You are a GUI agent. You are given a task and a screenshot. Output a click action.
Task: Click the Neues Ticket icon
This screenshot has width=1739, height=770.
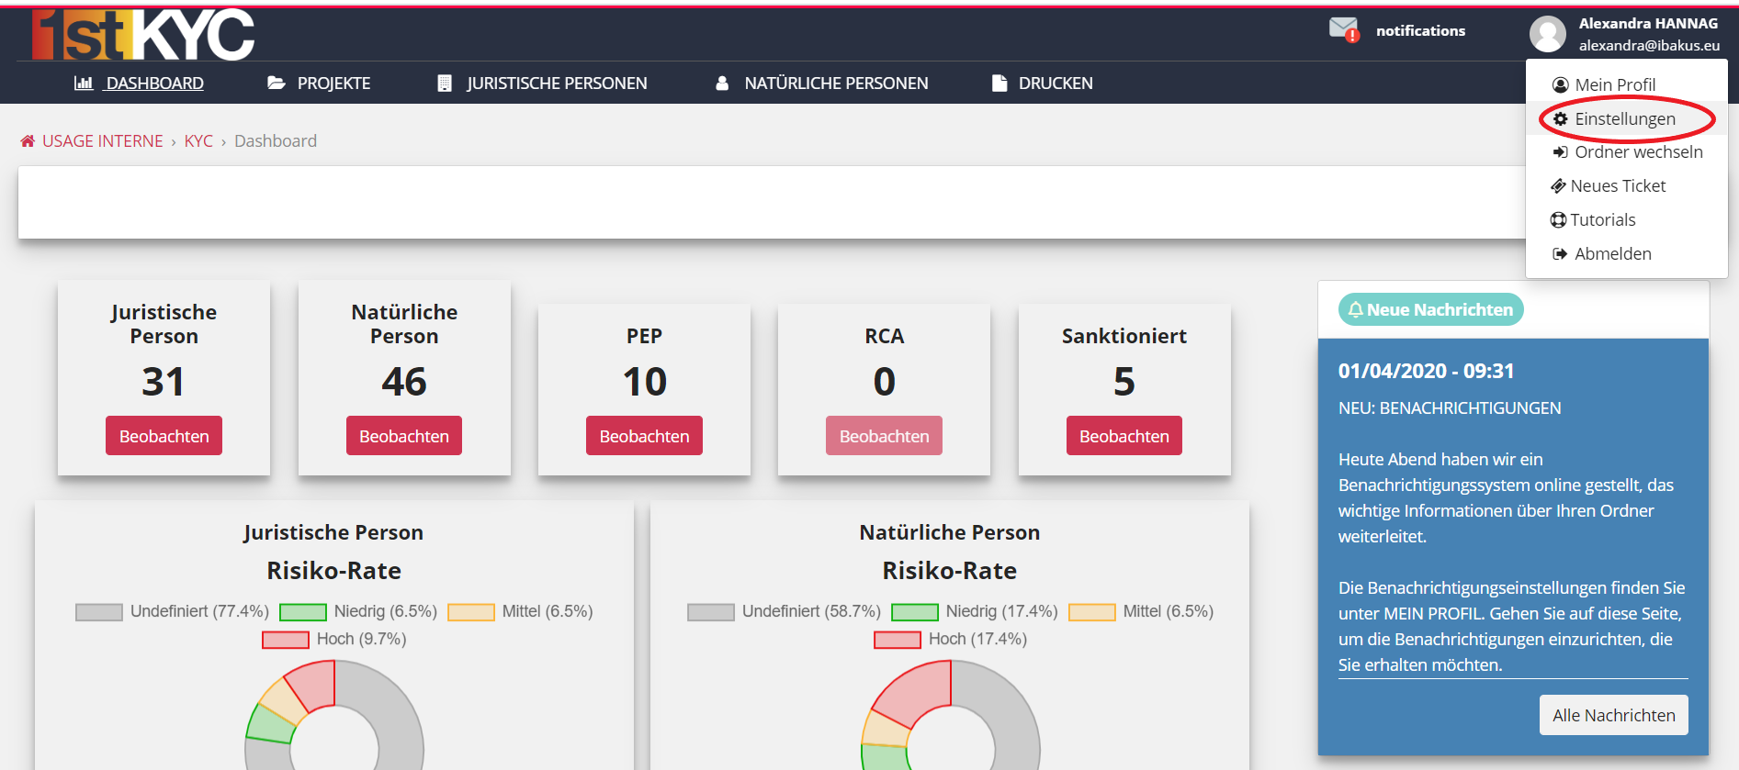1558,186
